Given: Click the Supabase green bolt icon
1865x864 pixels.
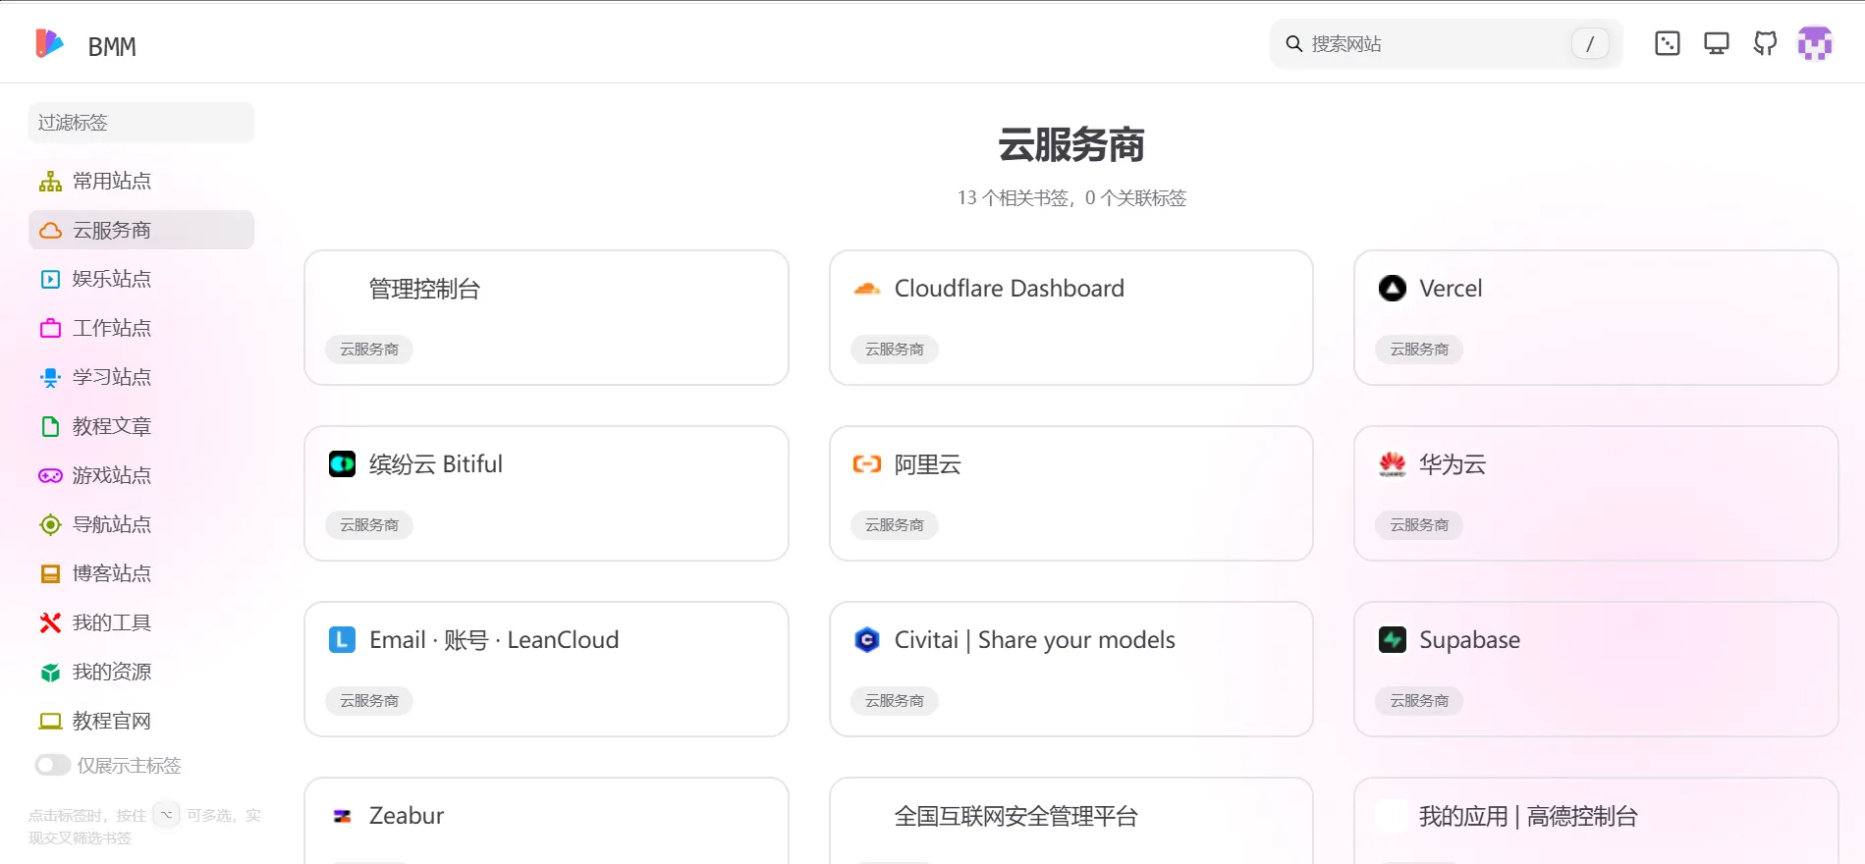Looking at the screenshot, I should click(x=1393, y=639).
